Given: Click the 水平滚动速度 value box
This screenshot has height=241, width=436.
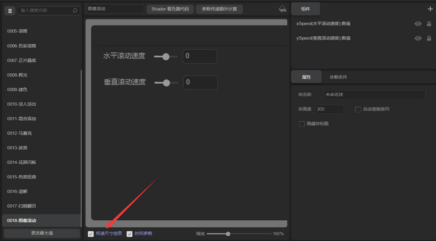Looking at the screenshot, I should coord(200,56).
